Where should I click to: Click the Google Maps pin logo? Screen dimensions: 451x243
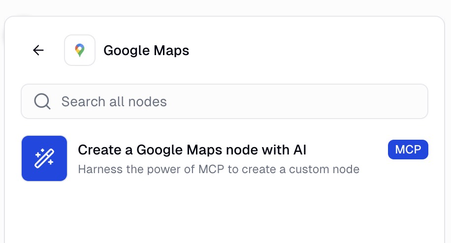point(80,50)
